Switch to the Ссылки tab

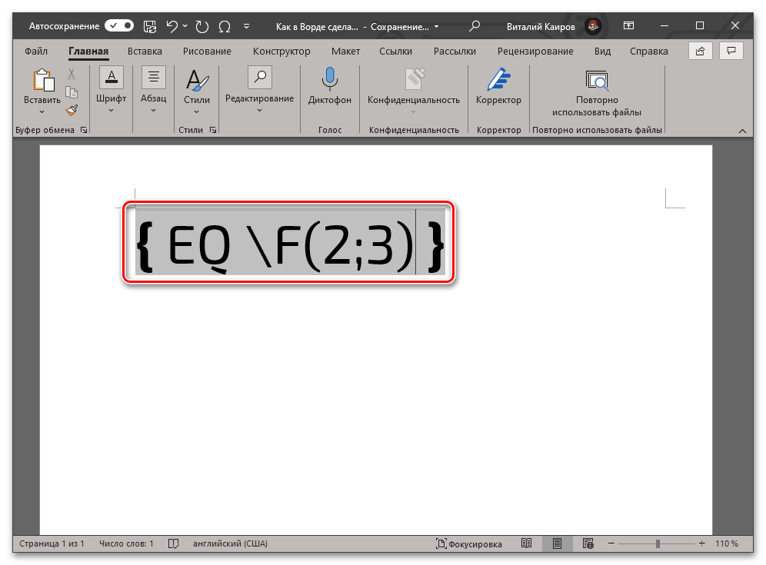click(x=396, y=51)
